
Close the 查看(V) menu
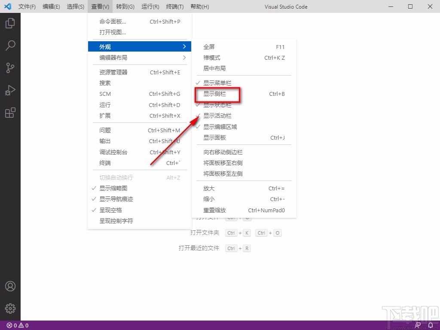100,6
